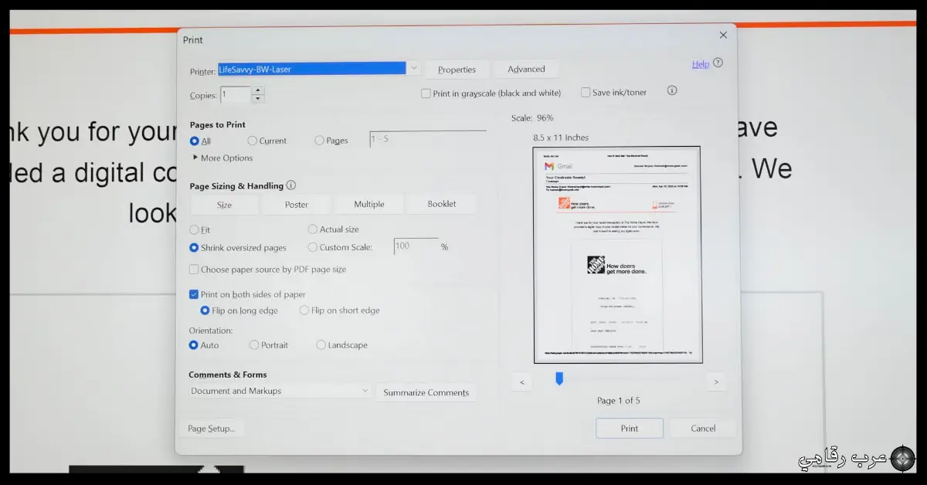Viewport: 927px width, 485px height.
Task: Switch to Multiple page sizing mode
Action: tap(369, 204)
